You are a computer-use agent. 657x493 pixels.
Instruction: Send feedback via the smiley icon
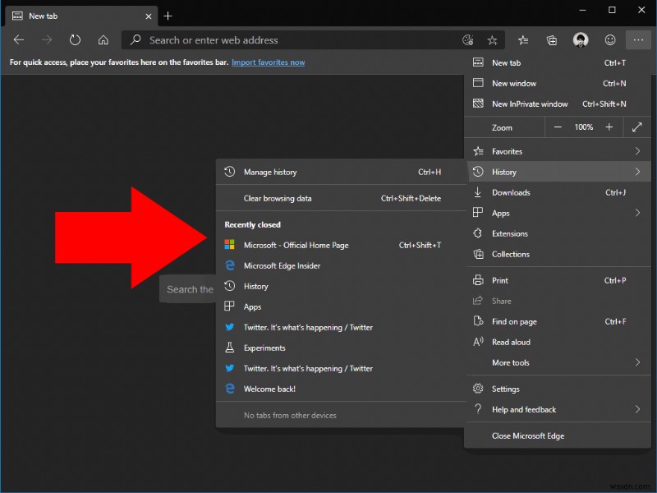610,39
